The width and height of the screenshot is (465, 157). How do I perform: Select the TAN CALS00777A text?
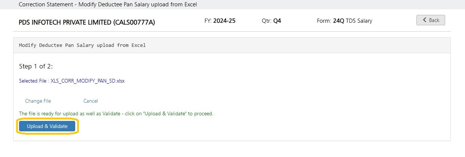134,22
